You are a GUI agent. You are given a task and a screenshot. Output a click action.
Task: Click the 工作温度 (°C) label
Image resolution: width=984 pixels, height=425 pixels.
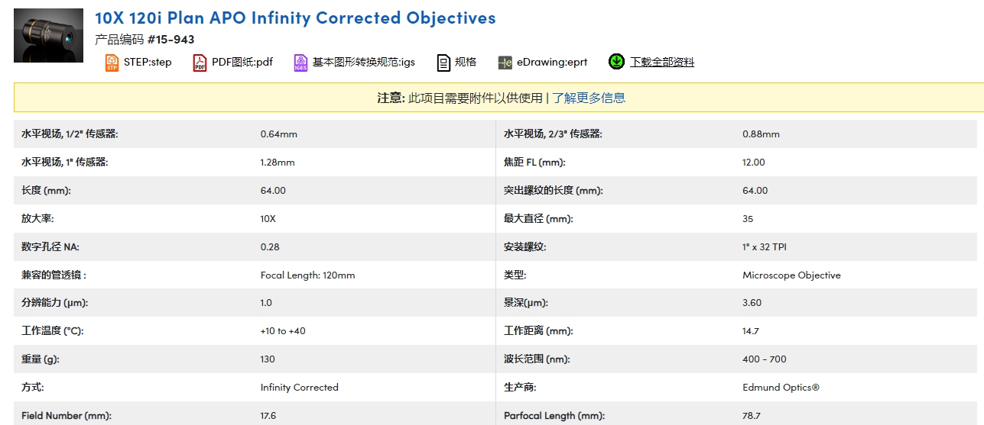point(52,331)
